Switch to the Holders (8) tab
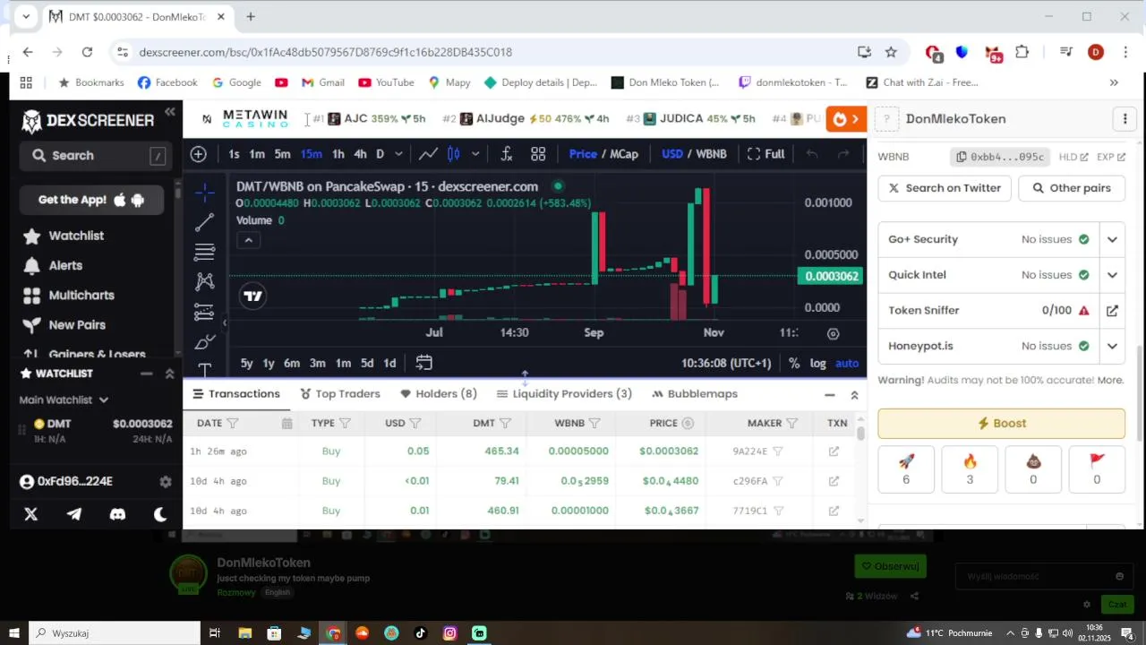1146x645 pixels. coord(439,394)
